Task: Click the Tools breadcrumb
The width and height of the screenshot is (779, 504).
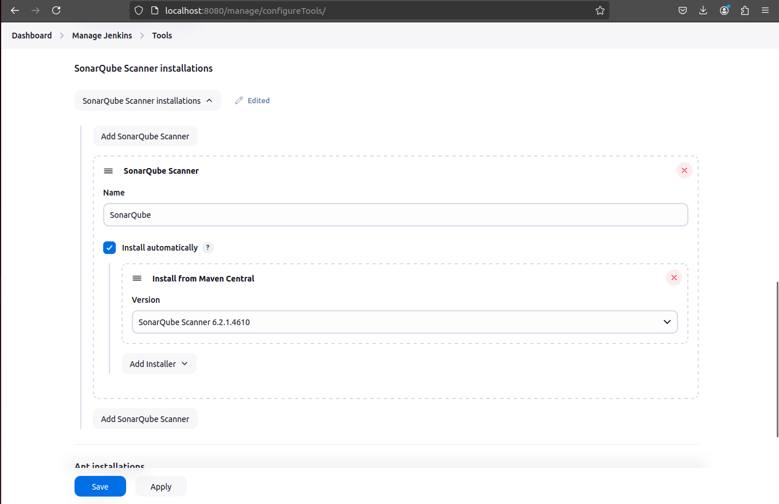Action: click(162, 36)
